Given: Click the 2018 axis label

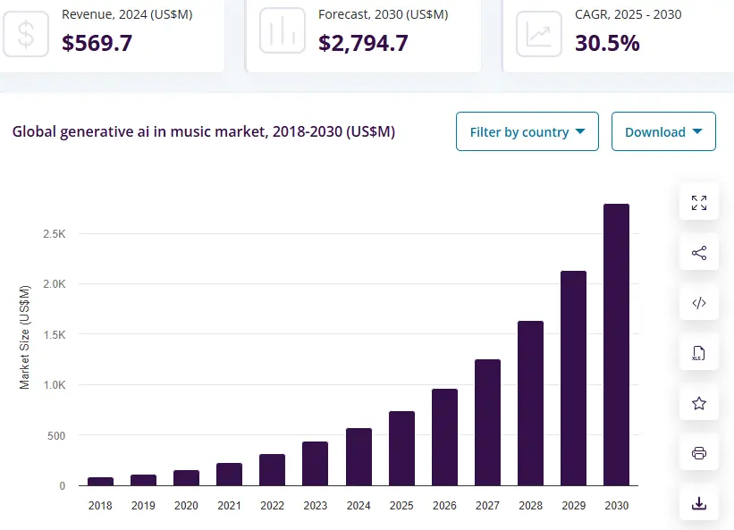Looking at the screenshot, I should pos(100,505).
